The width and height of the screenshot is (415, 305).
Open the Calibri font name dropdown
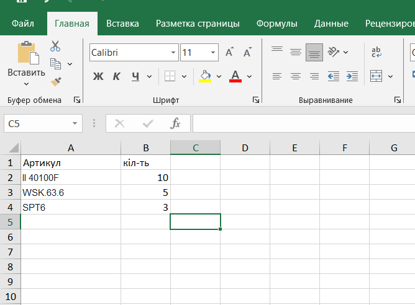click(x=172, y=53)
